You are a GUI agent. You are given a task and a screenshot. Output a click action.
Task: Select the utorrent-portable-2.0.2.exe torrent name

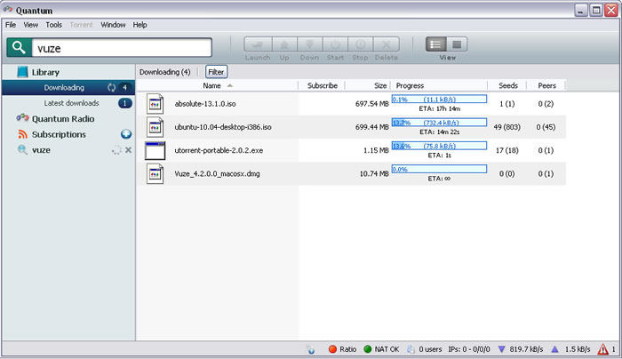click(219, 150)
